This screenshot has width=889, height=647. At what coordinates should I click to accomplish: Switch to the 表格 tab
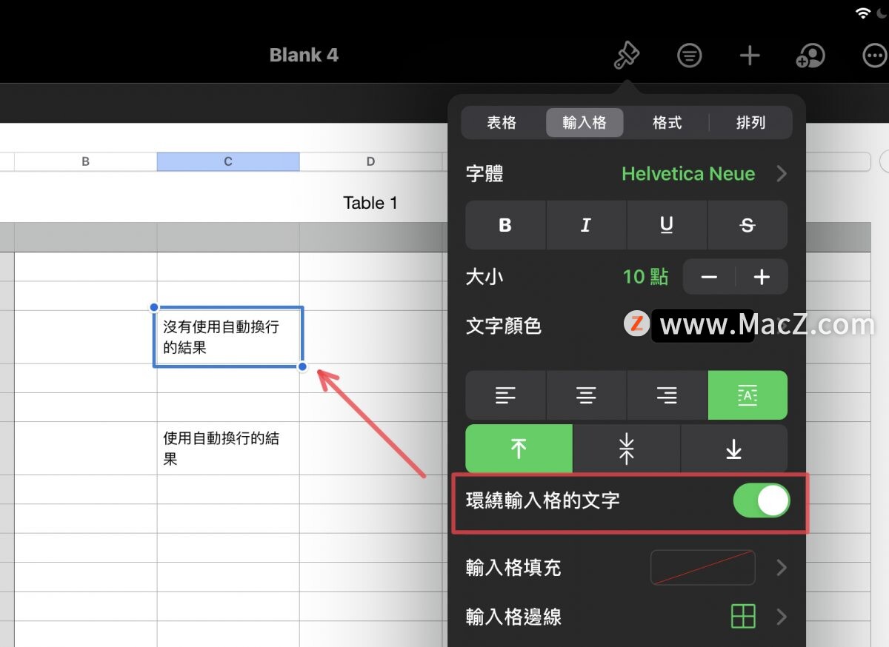pos(502,123)
